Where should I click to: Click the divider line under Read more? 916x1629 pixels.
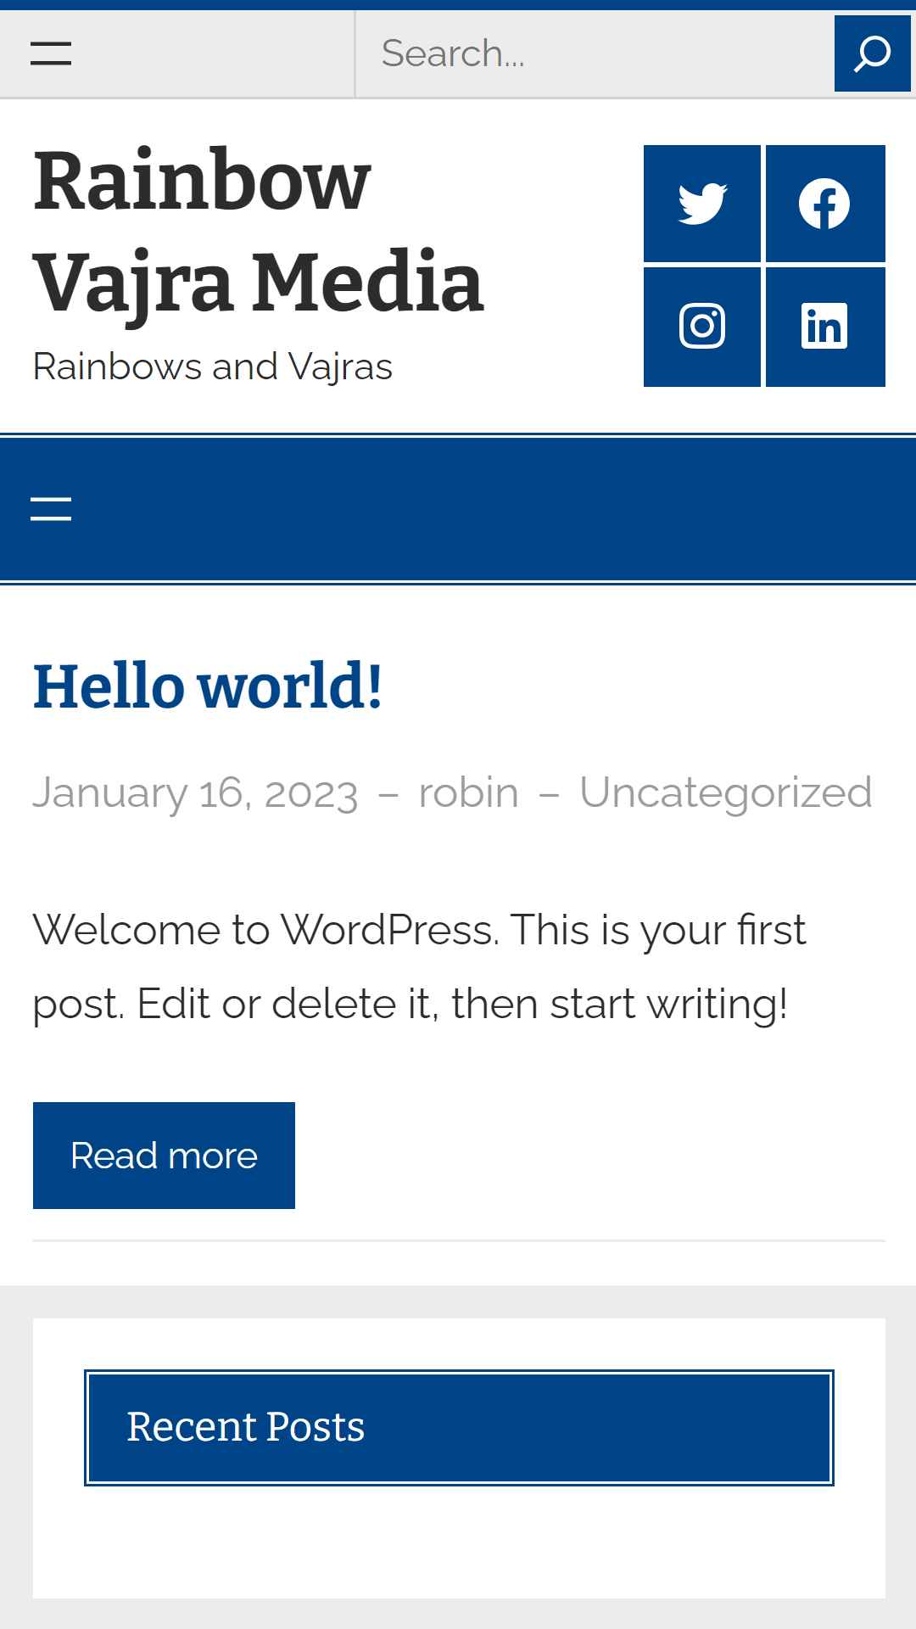click(x=459, y=1240)
